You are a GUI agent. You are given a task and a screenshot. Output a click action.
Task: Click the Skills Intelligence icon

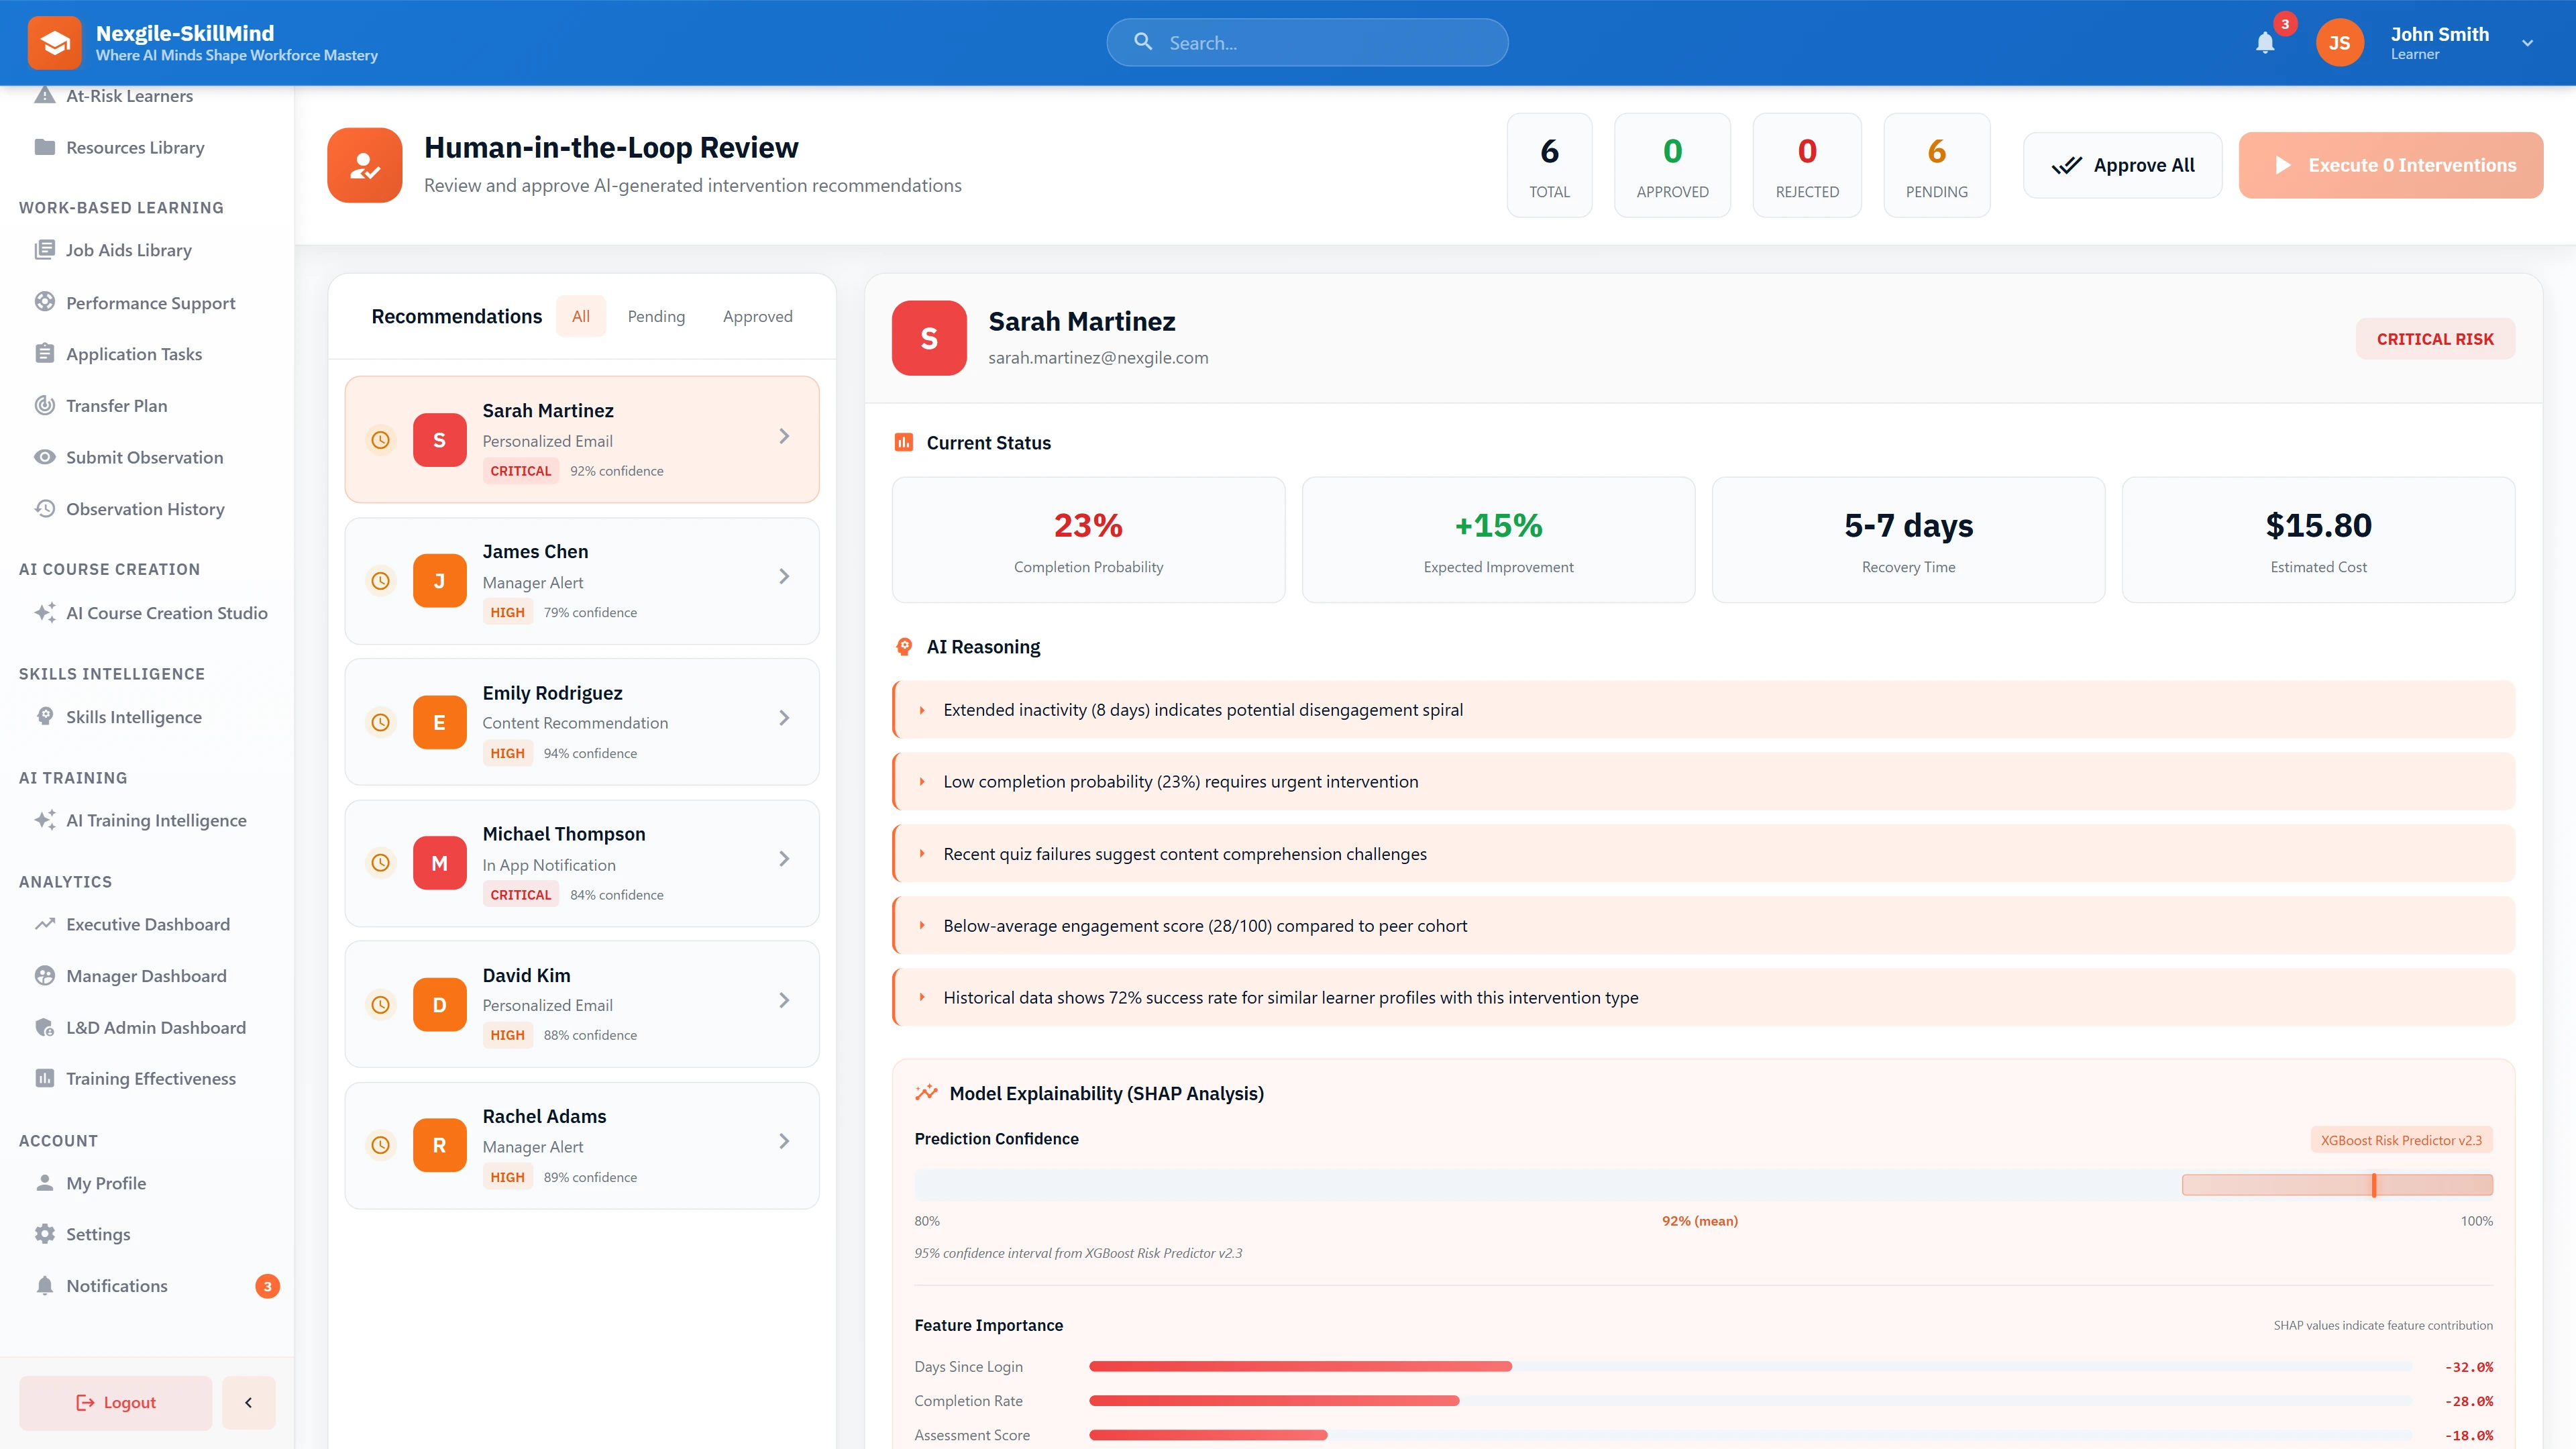pyautogui.click(x=45, y=716)
